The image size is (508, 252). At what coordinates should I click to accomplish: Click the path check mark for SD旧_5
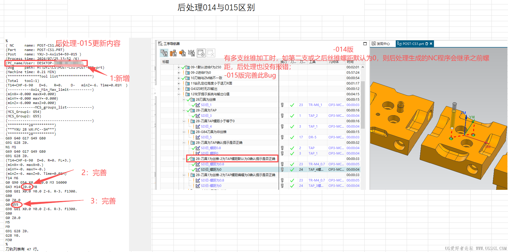[292, 137]
